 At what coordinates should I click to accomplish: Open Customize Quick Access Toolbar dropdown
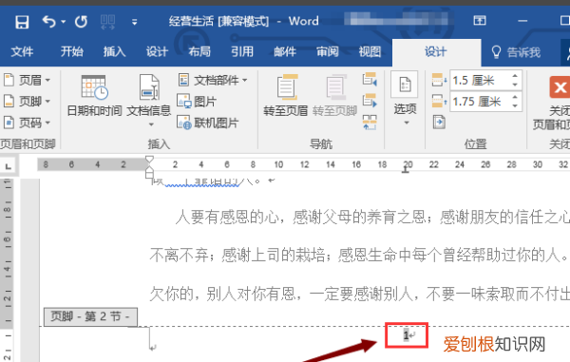135,22
